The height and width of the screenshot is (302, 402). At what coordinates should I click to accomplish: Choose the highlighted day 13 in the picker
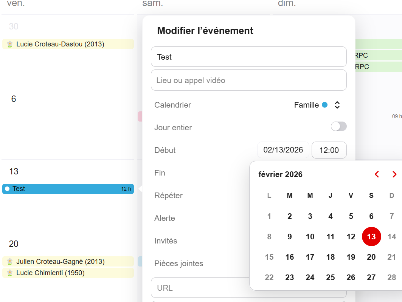(x=371, y=237)
